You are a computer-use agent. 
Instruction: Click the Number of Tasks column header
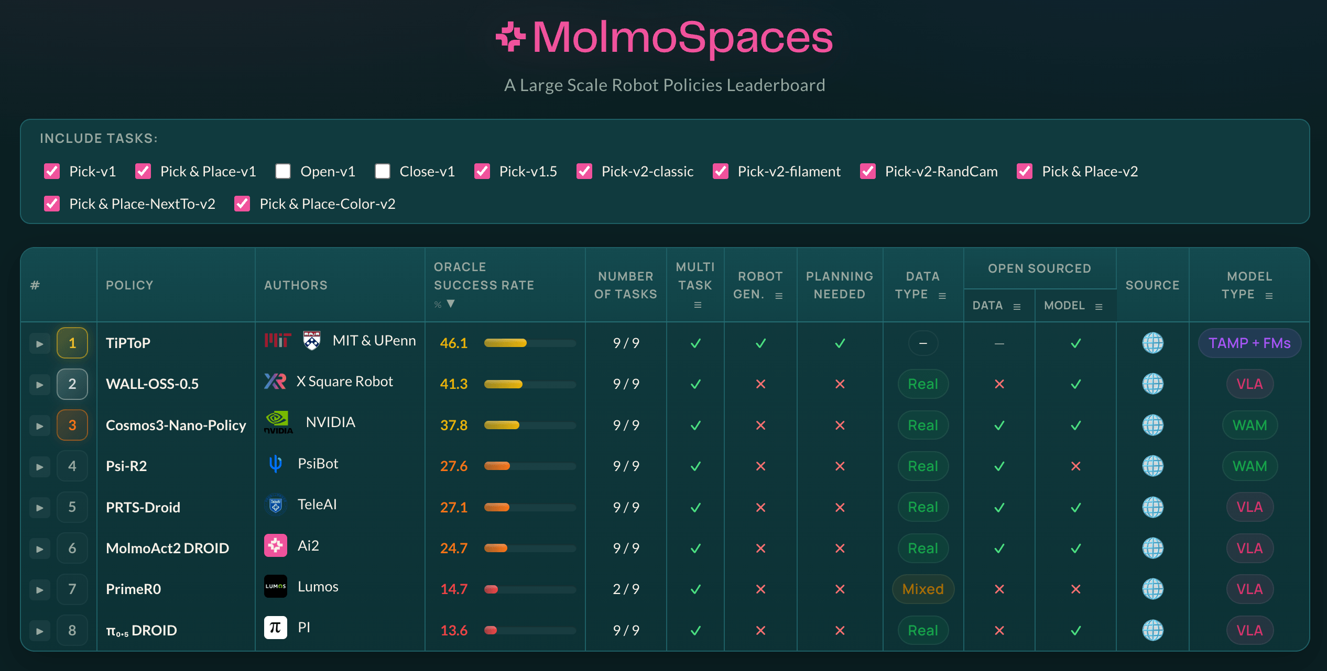(626, 285)
